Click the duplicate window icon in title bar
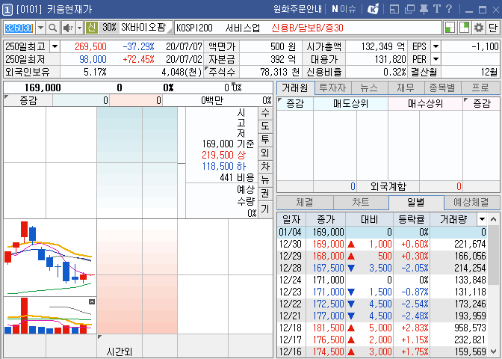 pos(409,9)
